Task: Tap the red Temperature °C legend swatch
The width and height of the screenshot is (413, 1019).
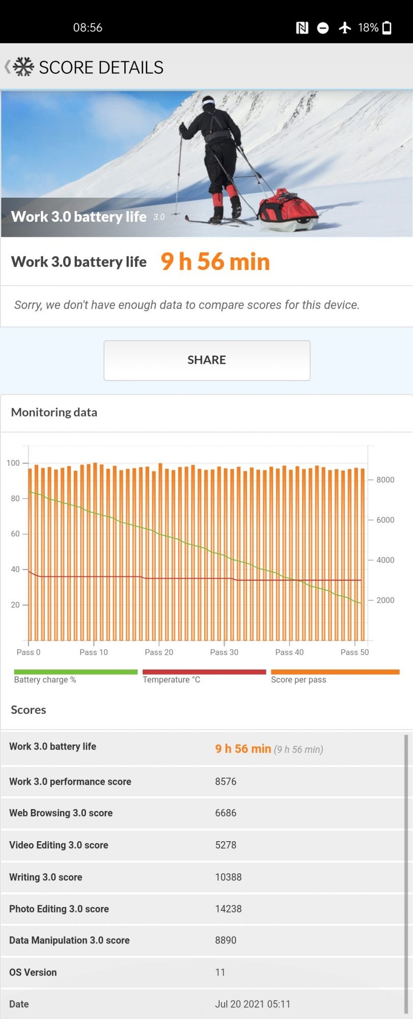Action: tap(204, 672)
